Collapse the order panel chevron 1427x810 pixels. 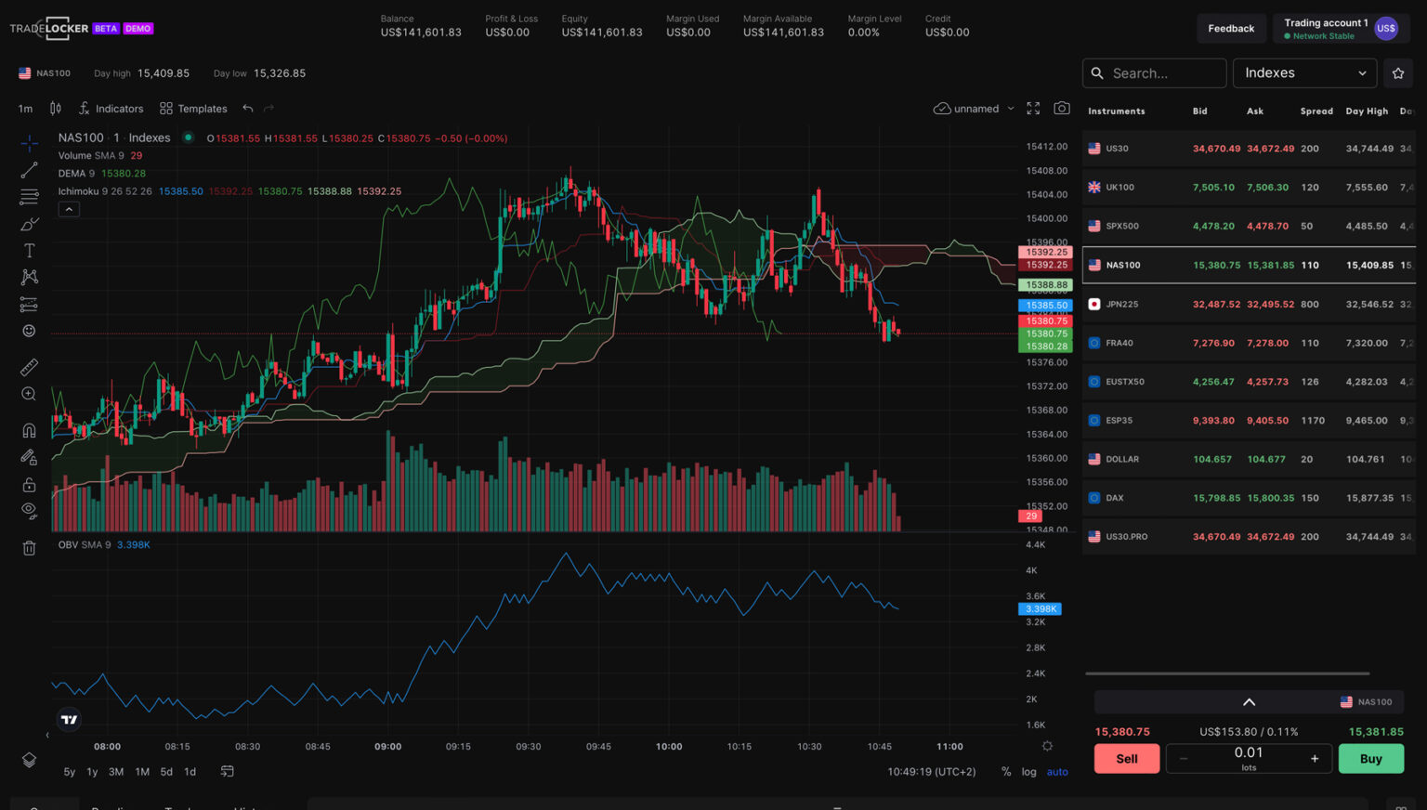click(x=1249, y=701)
